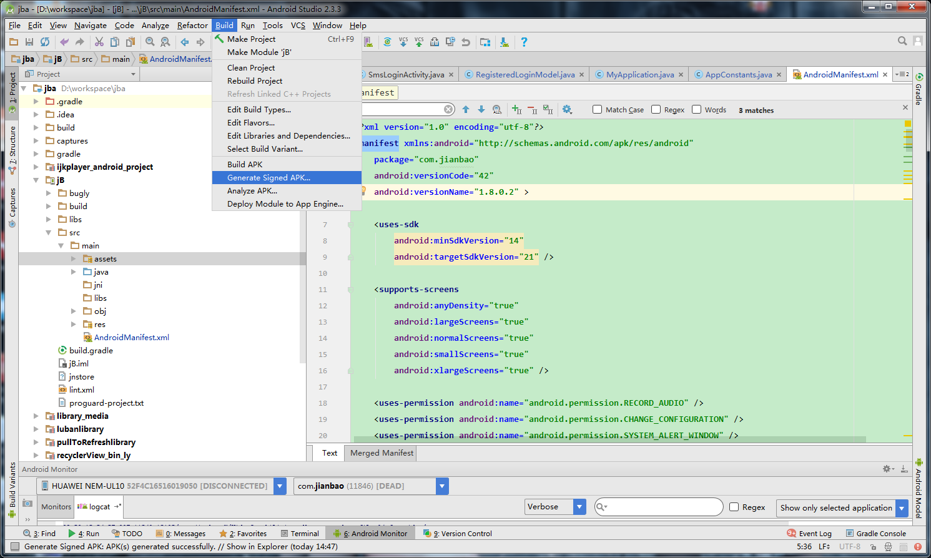
Task: Click the find bar settings gear
Action: click(567, 109)
